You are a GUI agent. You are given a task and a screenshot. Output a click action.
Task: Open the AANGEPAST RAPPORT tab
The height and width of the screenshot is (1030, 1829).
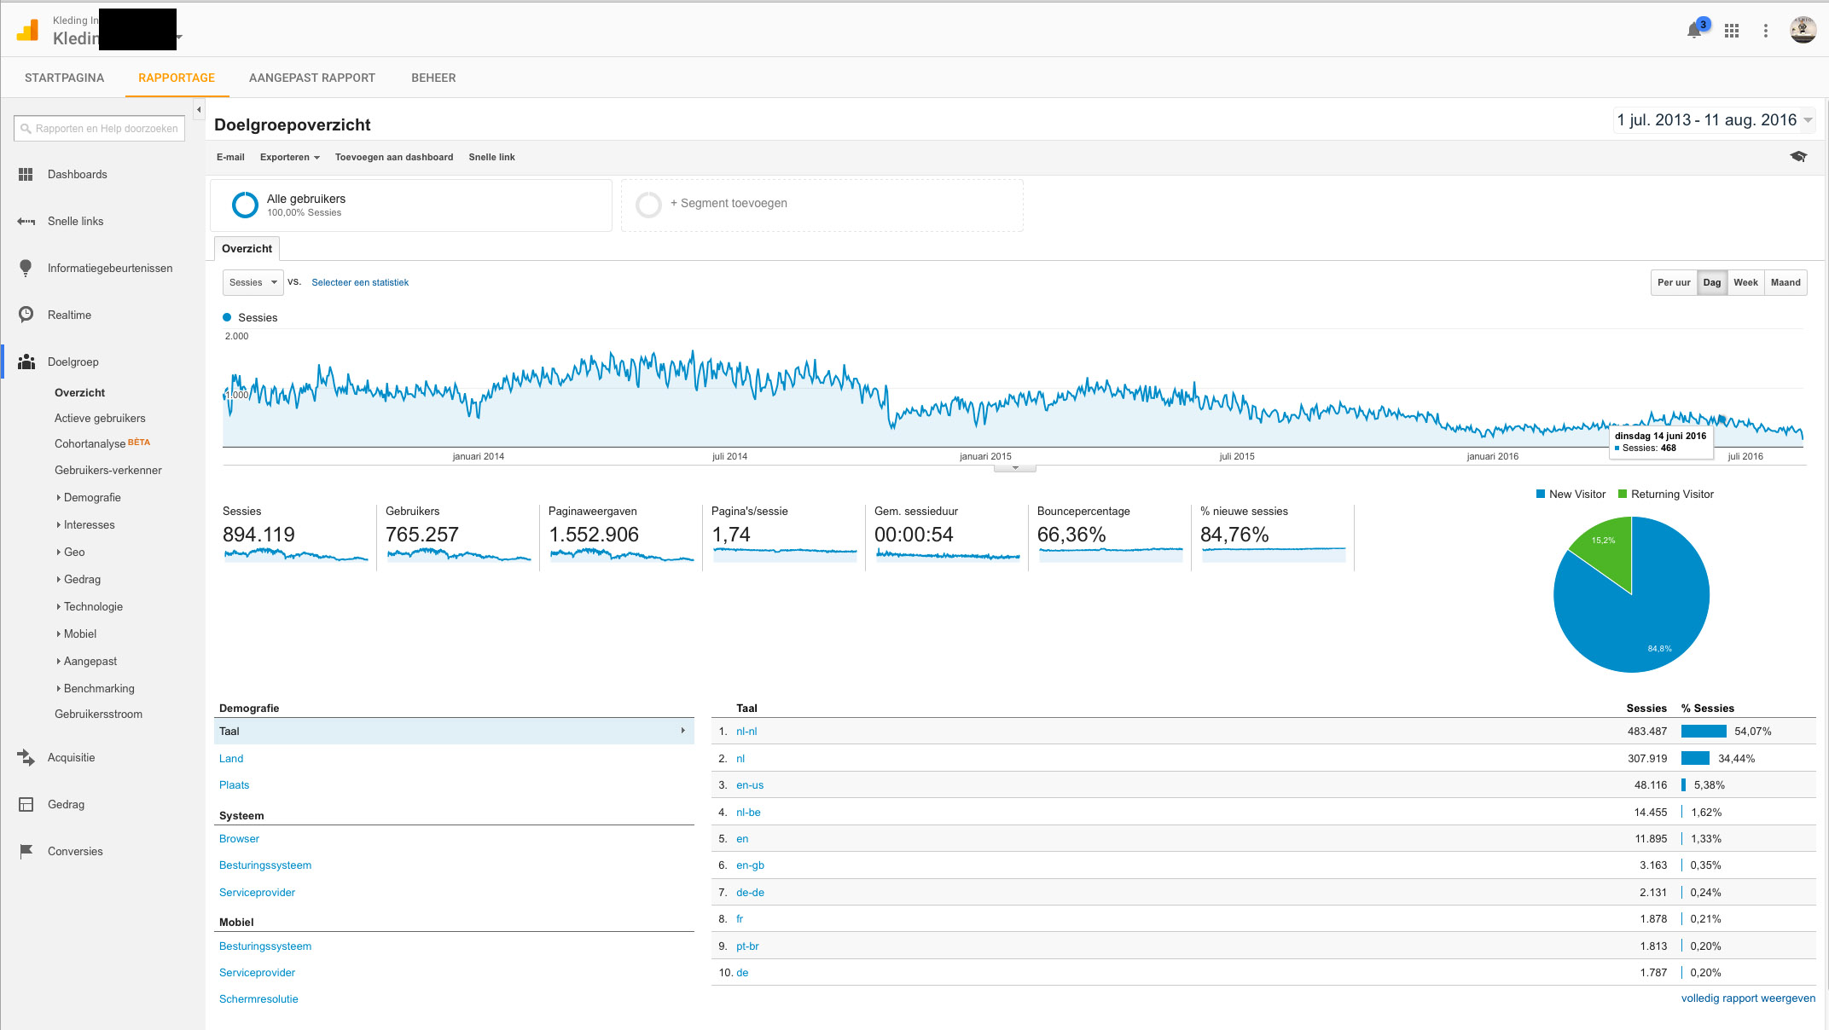pos(312,78)
